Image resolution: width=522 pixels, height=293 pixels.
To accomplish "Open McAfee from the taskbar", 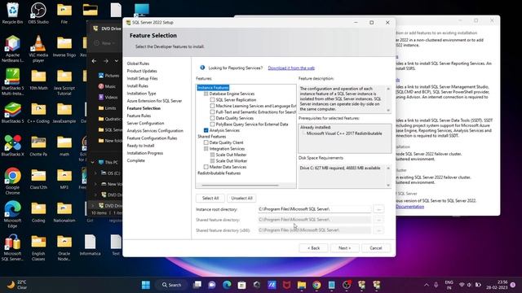I will [286, 285].
